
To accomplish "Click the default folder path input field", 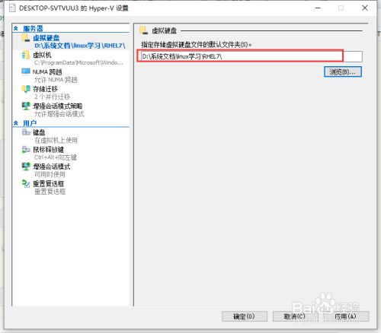I will 251,56.
